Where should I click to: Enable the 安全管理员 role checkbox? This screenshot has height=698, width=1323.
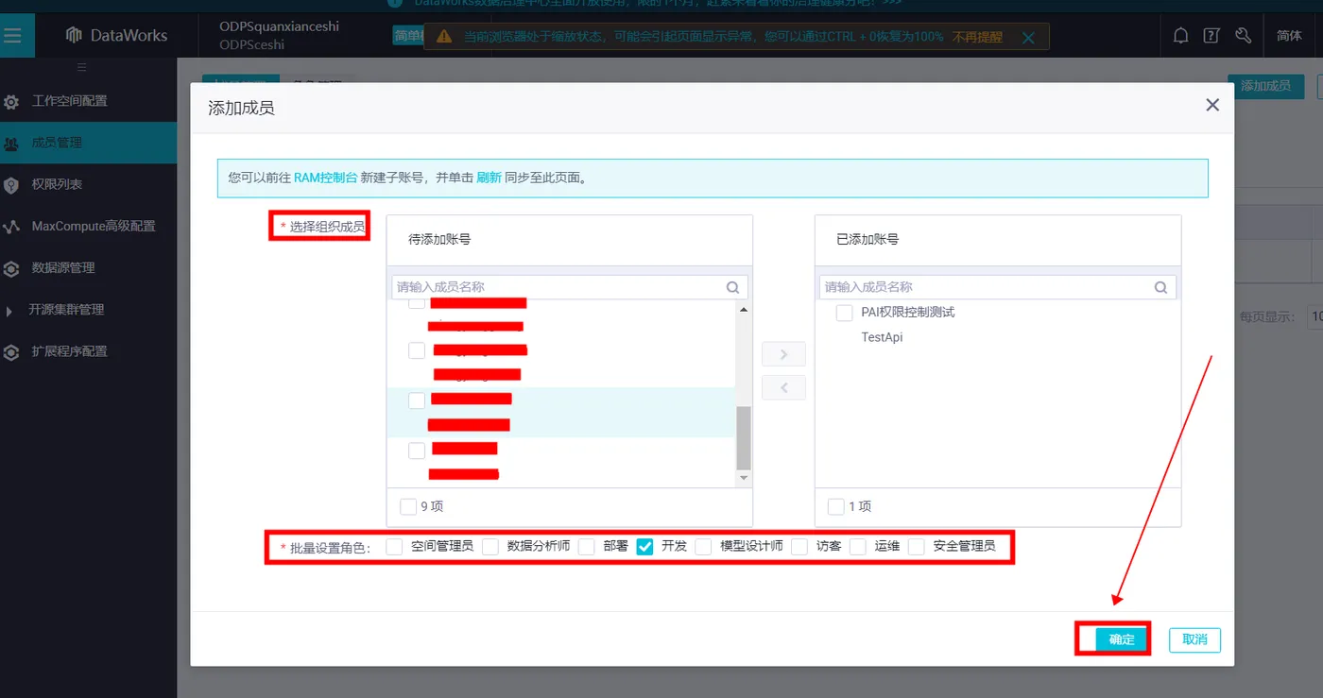917,546
